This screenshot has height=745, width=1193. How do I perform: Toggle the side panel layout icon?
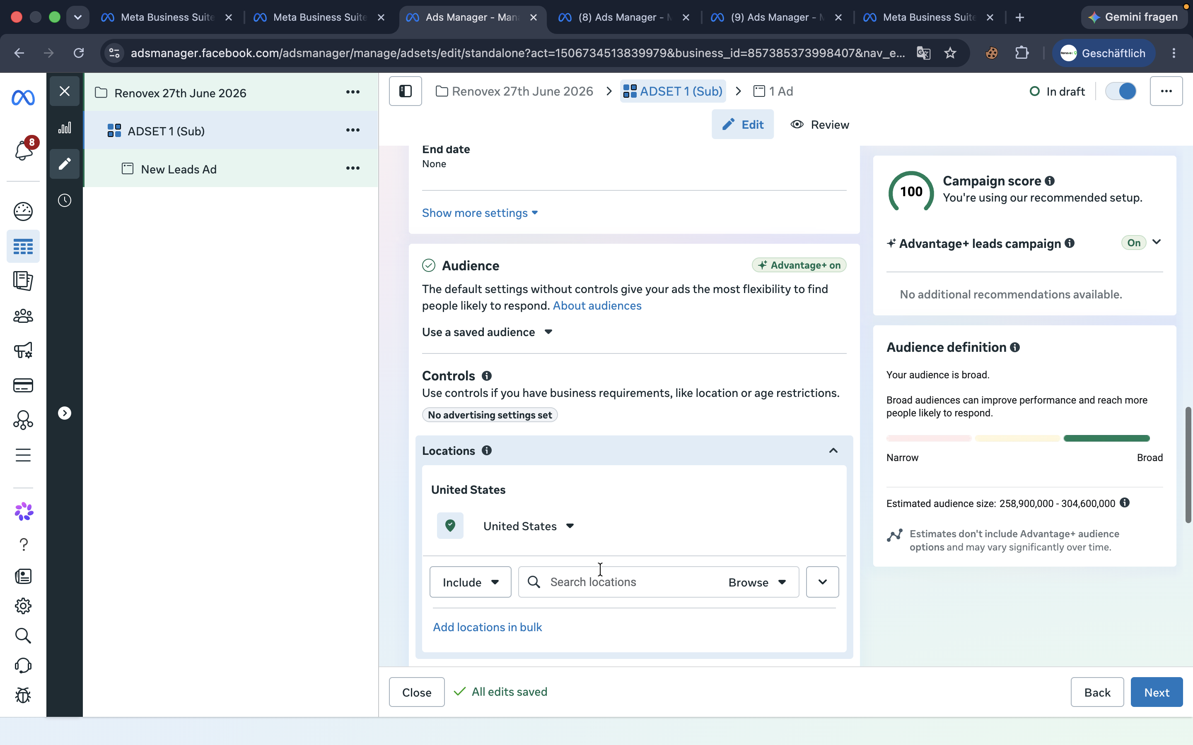(x=405, y=91)
